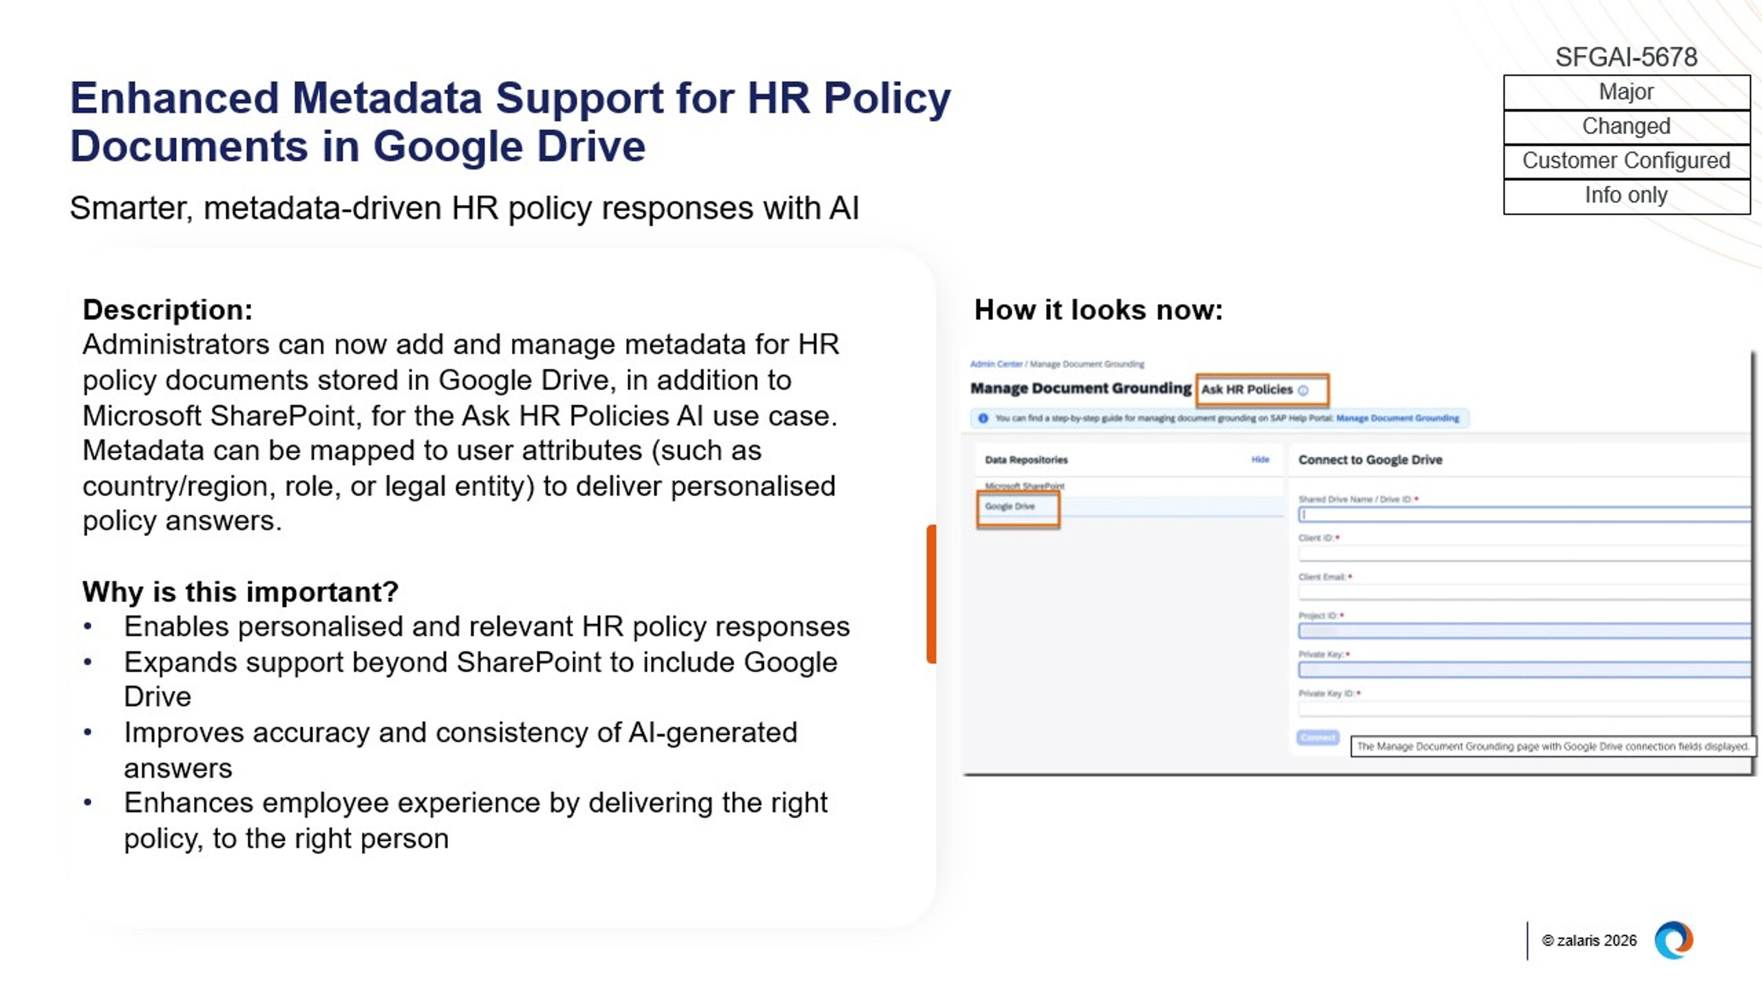The image size is (1762, 991).
Task: Click the screenshot caption about Google Drive fields
Action: click(1553, 747)
